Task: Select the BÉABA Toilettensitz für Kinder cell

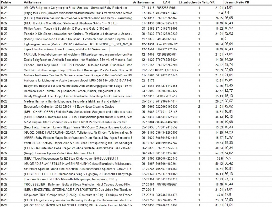Action: pos(78,132)
